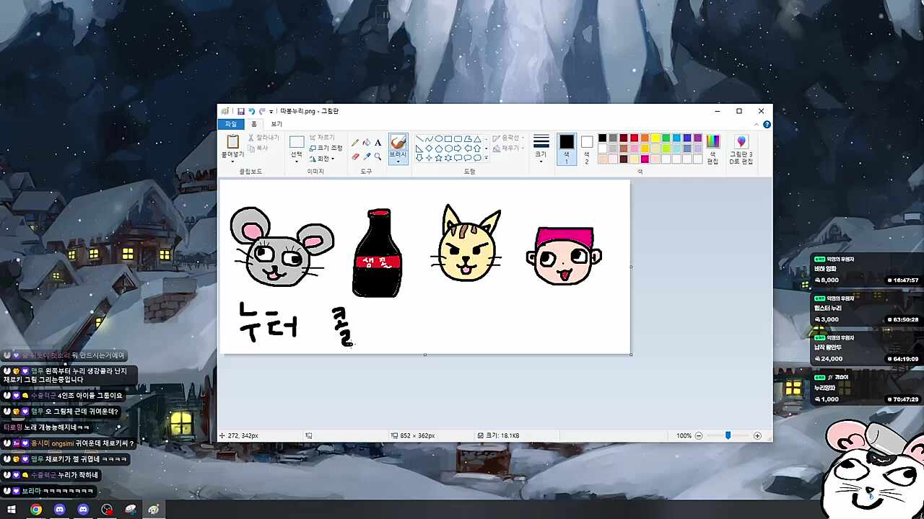Choose the Rectangle shape
Image resolution: width=924 pixels, height=519 pixels.
pyautogui.click(x=448, y=138)
